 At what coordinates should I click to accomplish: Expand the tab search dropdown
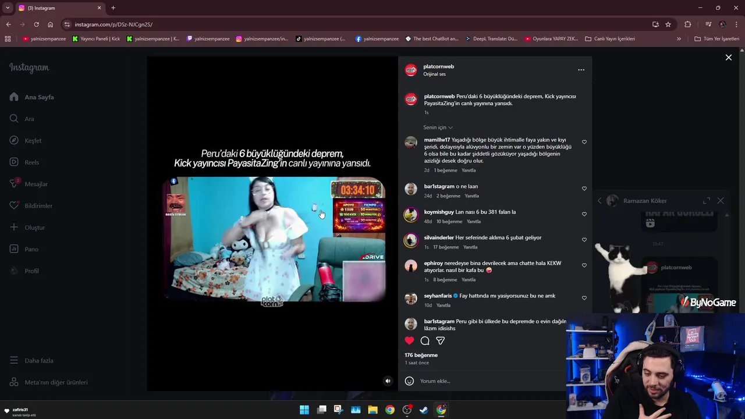(x=7, y=8)
